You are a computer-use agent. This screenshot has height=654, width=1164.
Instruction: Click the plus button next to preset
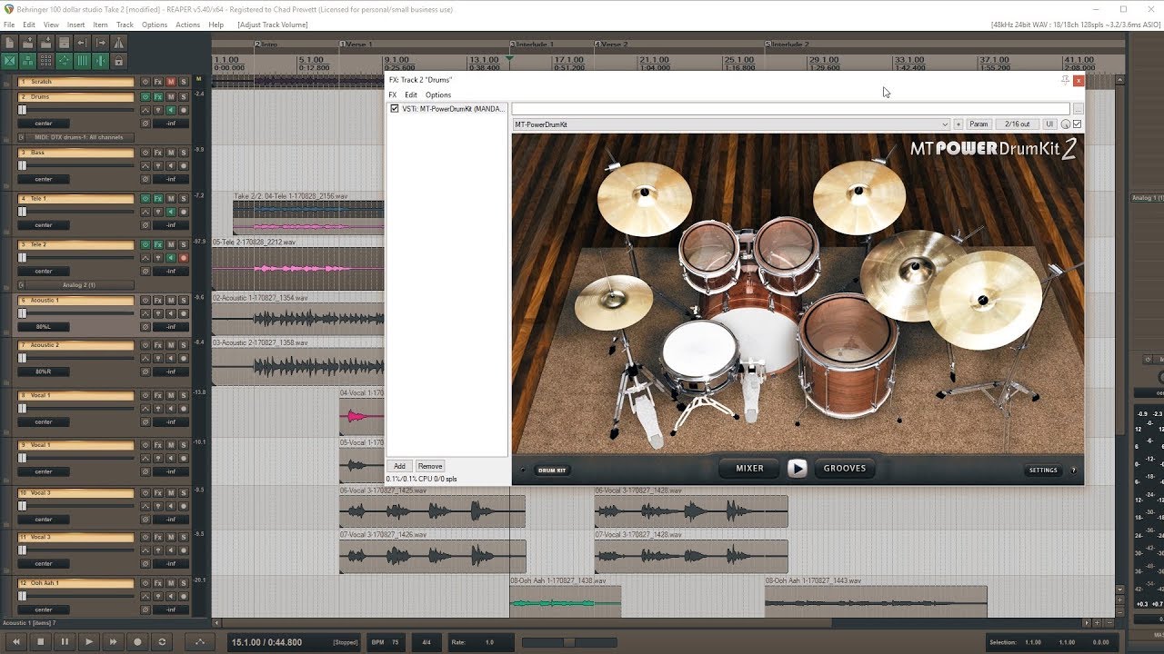(958, 124)
